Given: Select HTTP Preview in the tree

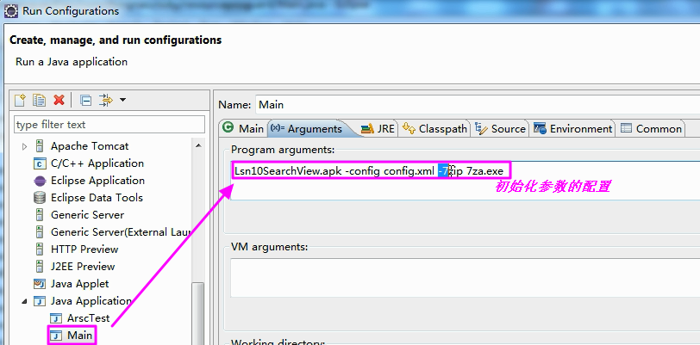Looking at the screenshot, I should tap(84, 250).
